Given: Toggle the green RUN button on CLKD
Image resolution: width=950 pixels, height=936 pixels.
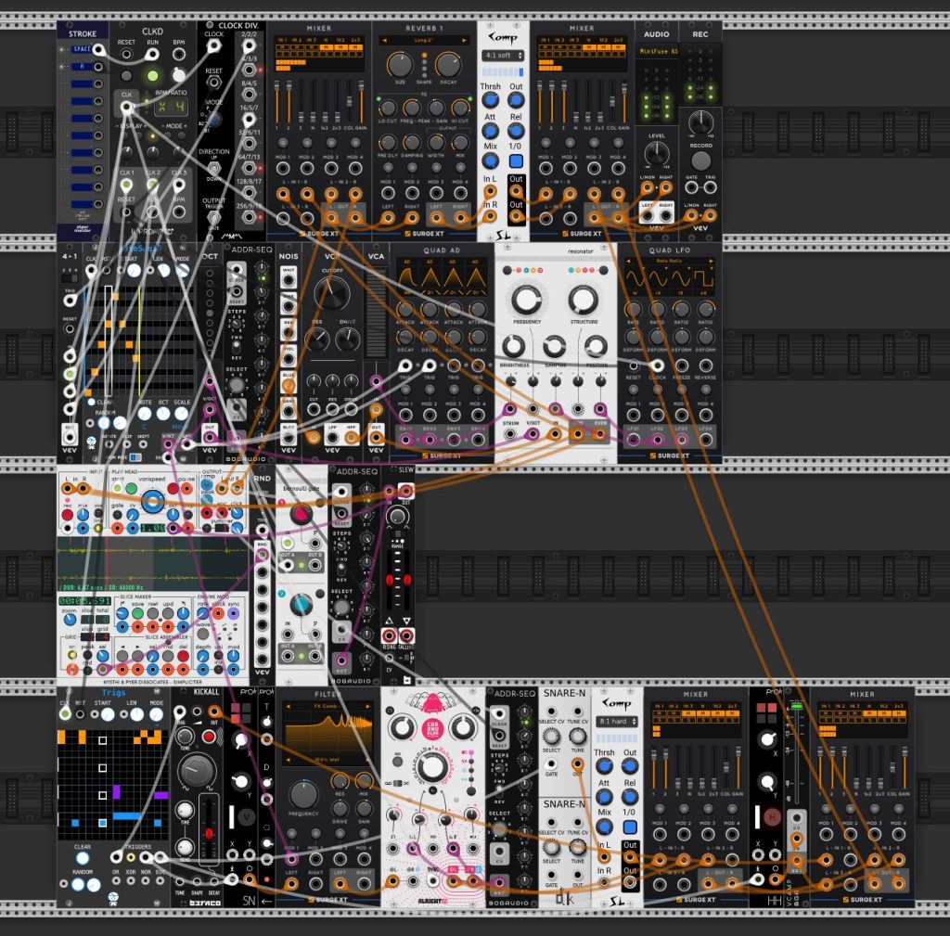Looking at the screenshot, I should [152, 76].
